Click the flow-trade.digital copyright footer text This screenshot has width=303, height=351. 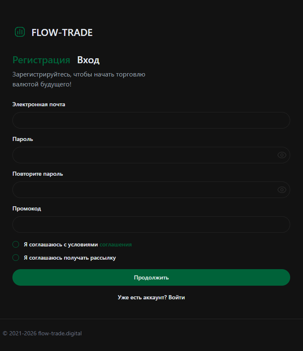[x=42, y=333]
